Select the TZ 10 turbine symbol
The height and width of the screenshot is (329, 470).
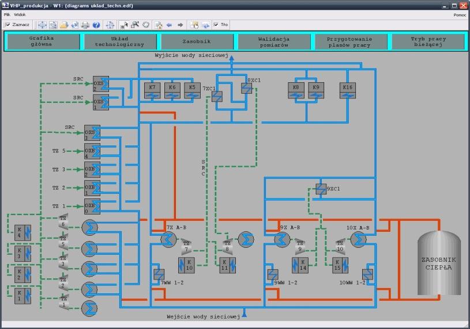pos(340,246)
